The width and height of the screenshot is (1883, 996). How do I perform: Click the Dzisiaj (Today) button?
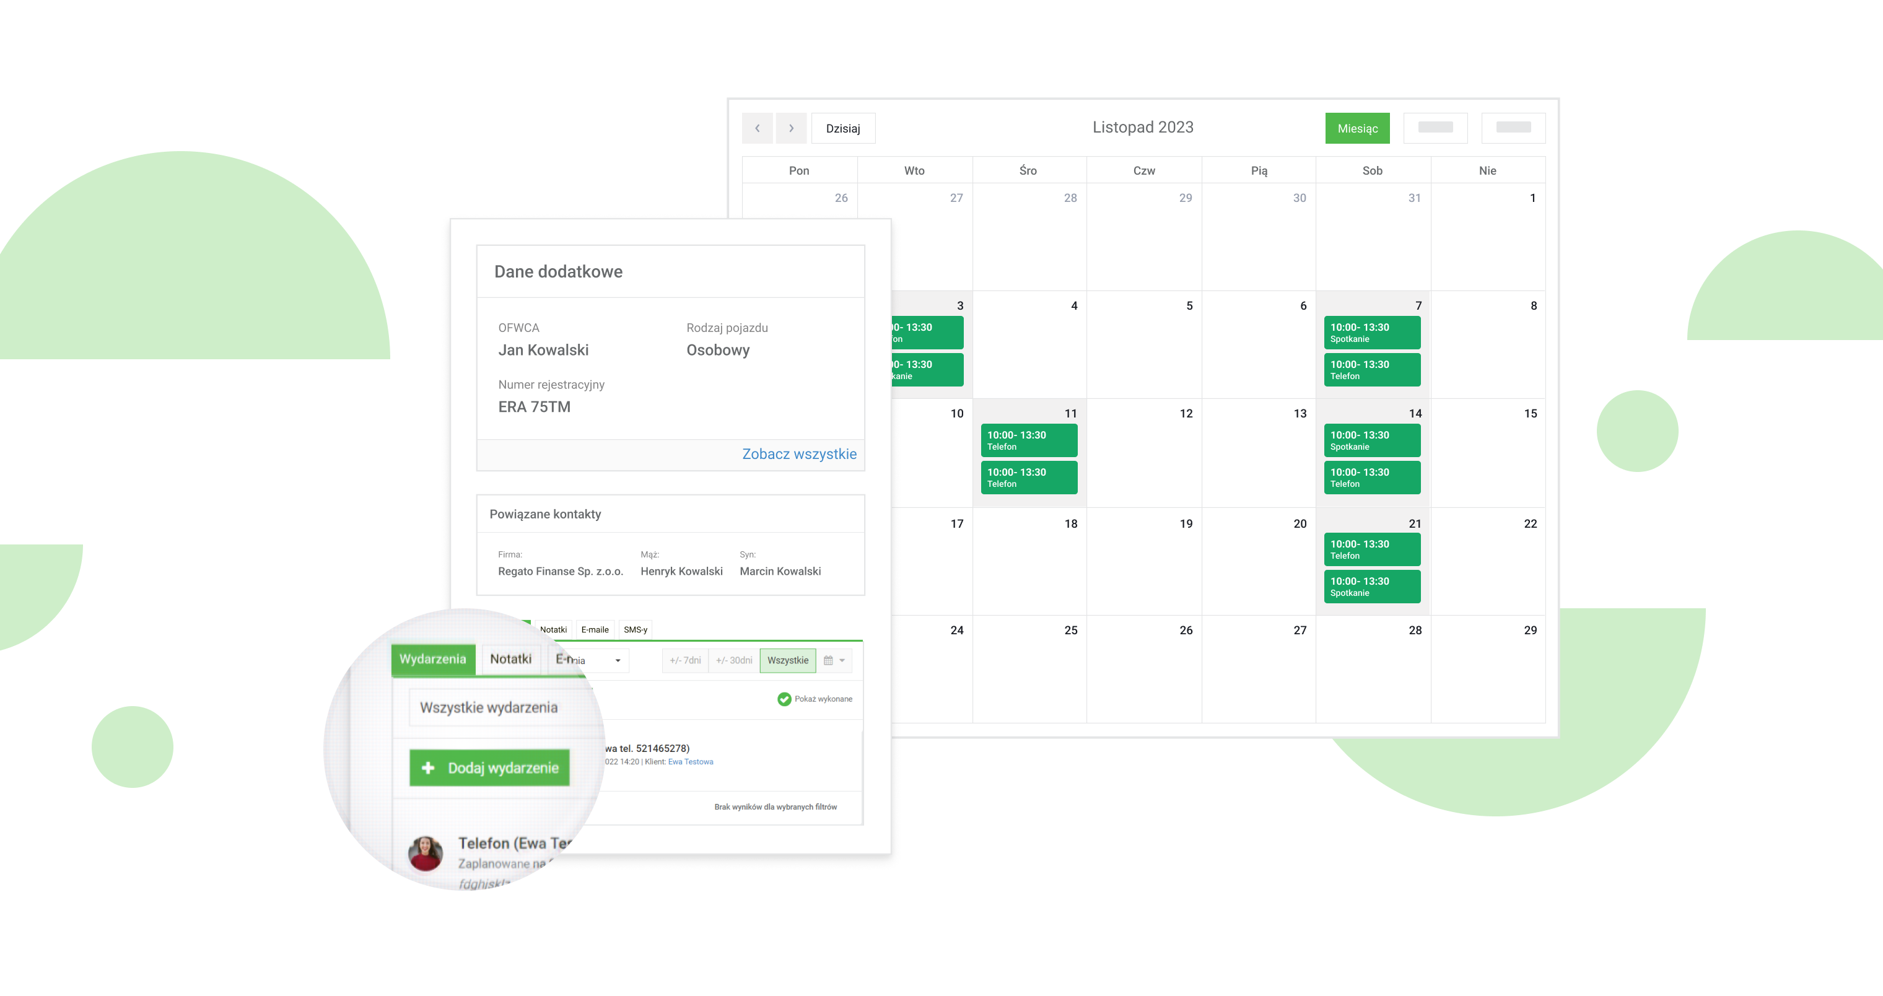(842, 127)
